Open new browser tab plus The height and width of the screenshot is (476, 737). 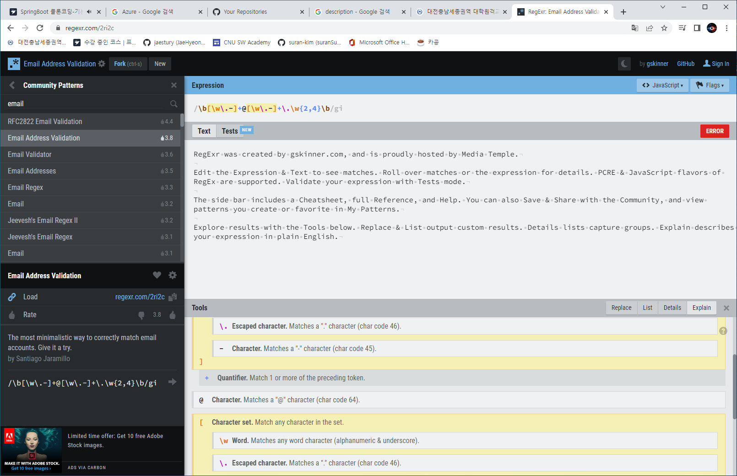(x=623, y=12)
